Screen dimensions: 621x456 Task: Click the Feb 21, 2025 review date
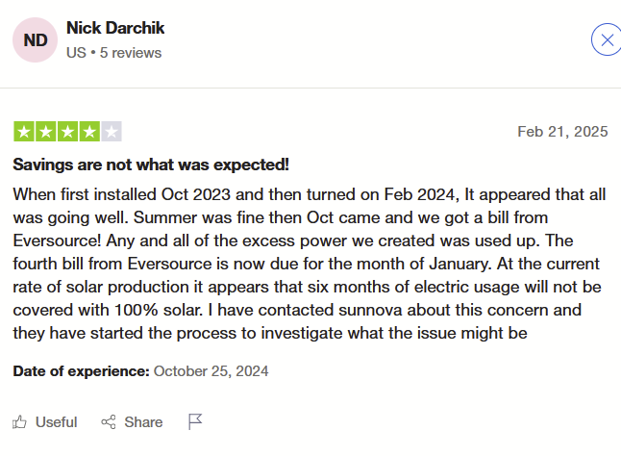pos(562,132)
